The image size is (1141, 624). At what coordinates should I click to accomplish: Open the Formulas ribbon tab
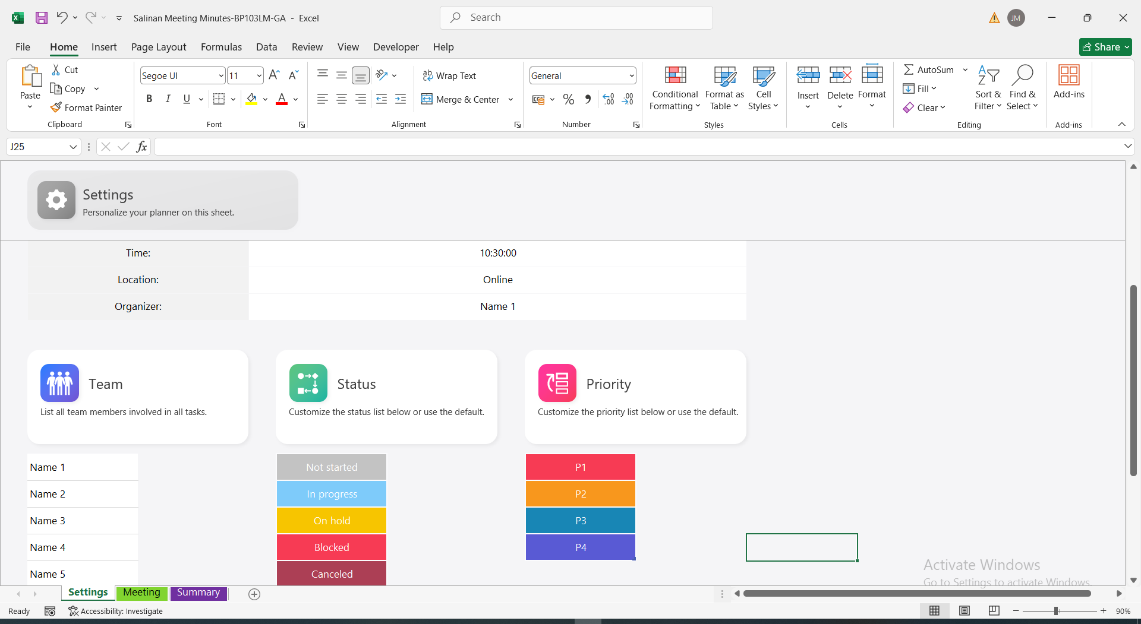click(x=221, y=47)
